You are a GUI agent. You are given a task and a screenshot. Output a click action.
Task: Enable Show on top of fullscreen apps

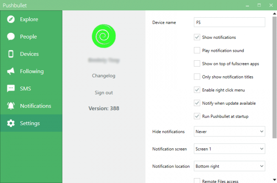[197, 64]
